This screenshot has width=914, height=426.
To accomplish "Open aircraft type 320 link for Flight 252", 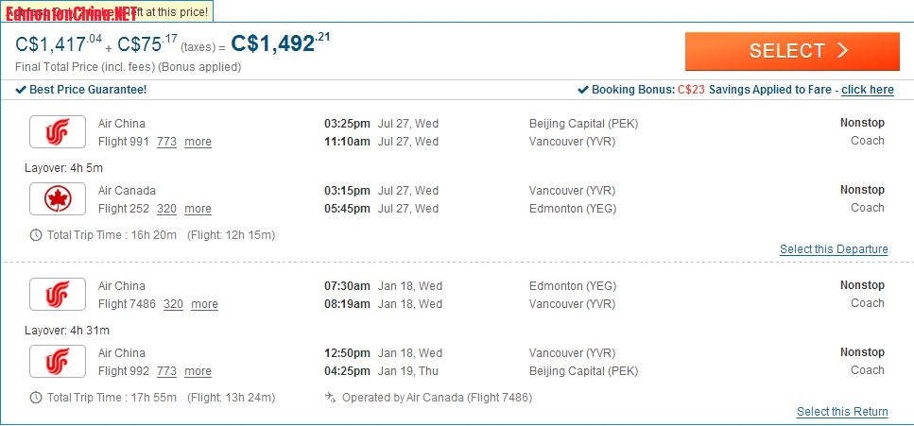I will [166, 209].
